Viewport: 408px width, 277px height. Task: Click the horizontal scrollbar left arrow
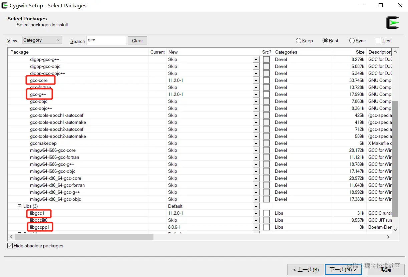(x=11, y=237)
